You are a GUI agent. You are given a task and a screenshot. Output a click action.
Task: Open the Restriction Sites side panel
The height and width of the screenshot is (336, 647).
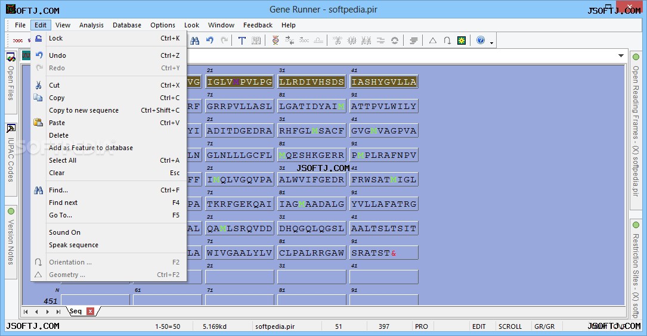click(636, 269)
